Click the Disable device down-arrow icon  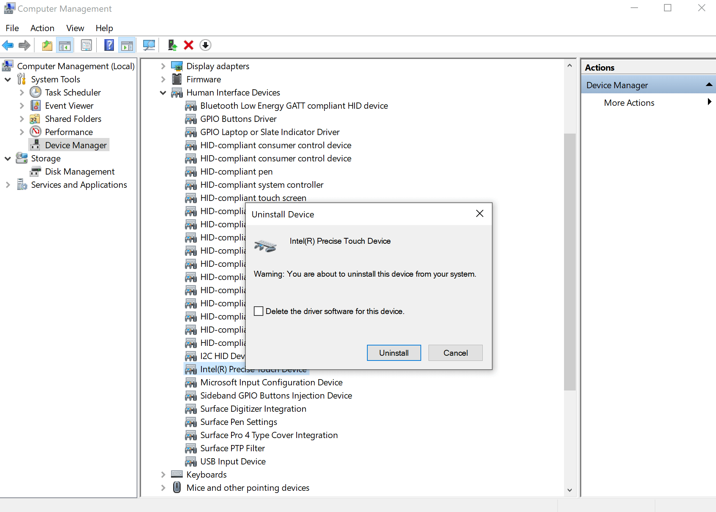pos(205,45)
